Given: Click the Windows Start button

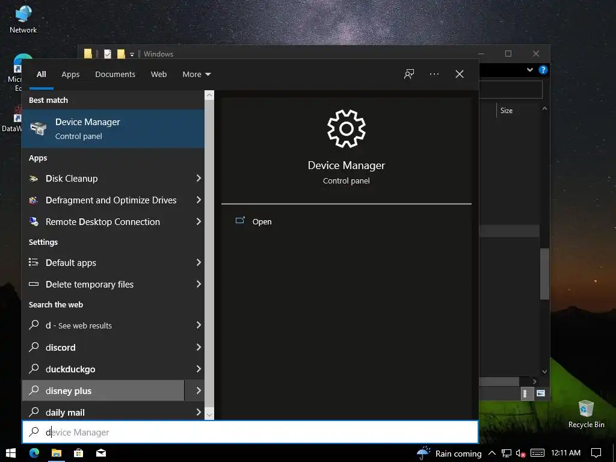Looking at the screenshot, I should tap(11, 453).
